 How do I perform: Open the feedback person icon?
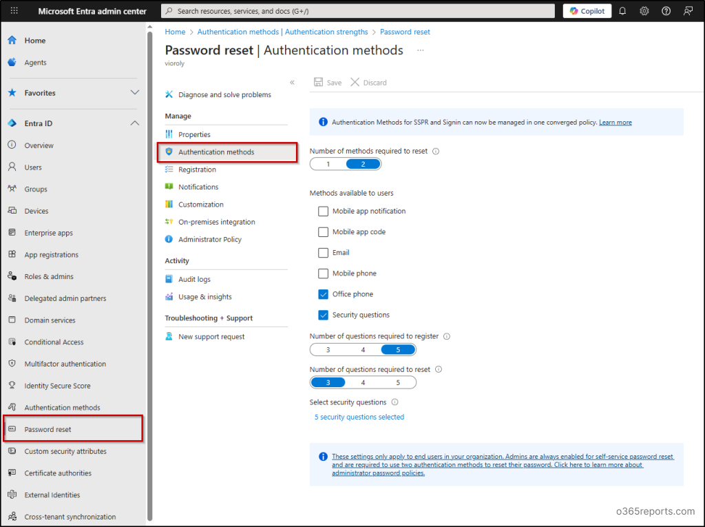coord(688,11)
